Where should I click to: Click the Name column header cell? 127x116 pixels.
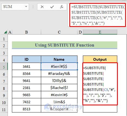(59, 59)
